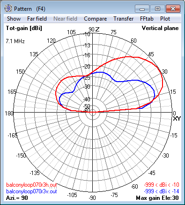The height and width of the screenshot is (205, 185).
Task: Click the blue -999 < dBi < -14 range
Action: 162,191
